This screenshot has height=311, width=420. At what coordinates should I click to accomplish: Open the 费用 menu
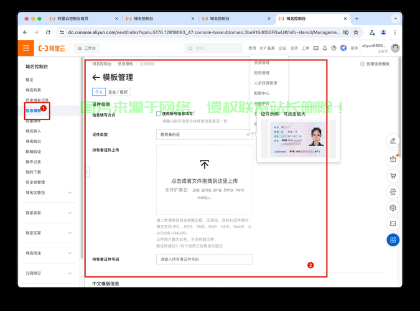pyautogui.click(x=252, y=49)
